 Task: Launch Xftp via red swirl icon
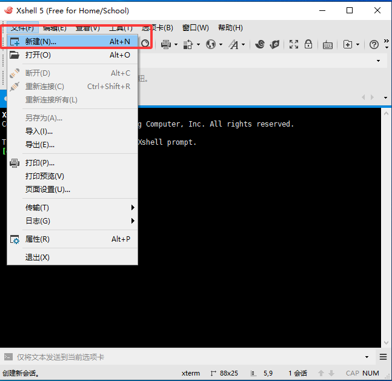(260, 44)
